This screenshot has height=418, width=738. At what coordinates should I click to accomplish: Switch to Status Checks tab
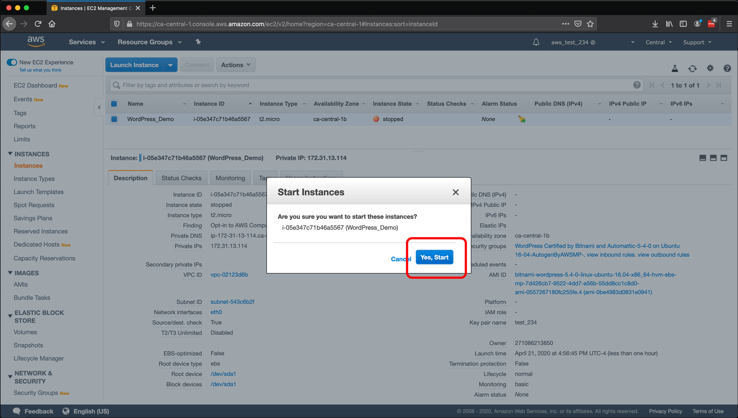181,178
